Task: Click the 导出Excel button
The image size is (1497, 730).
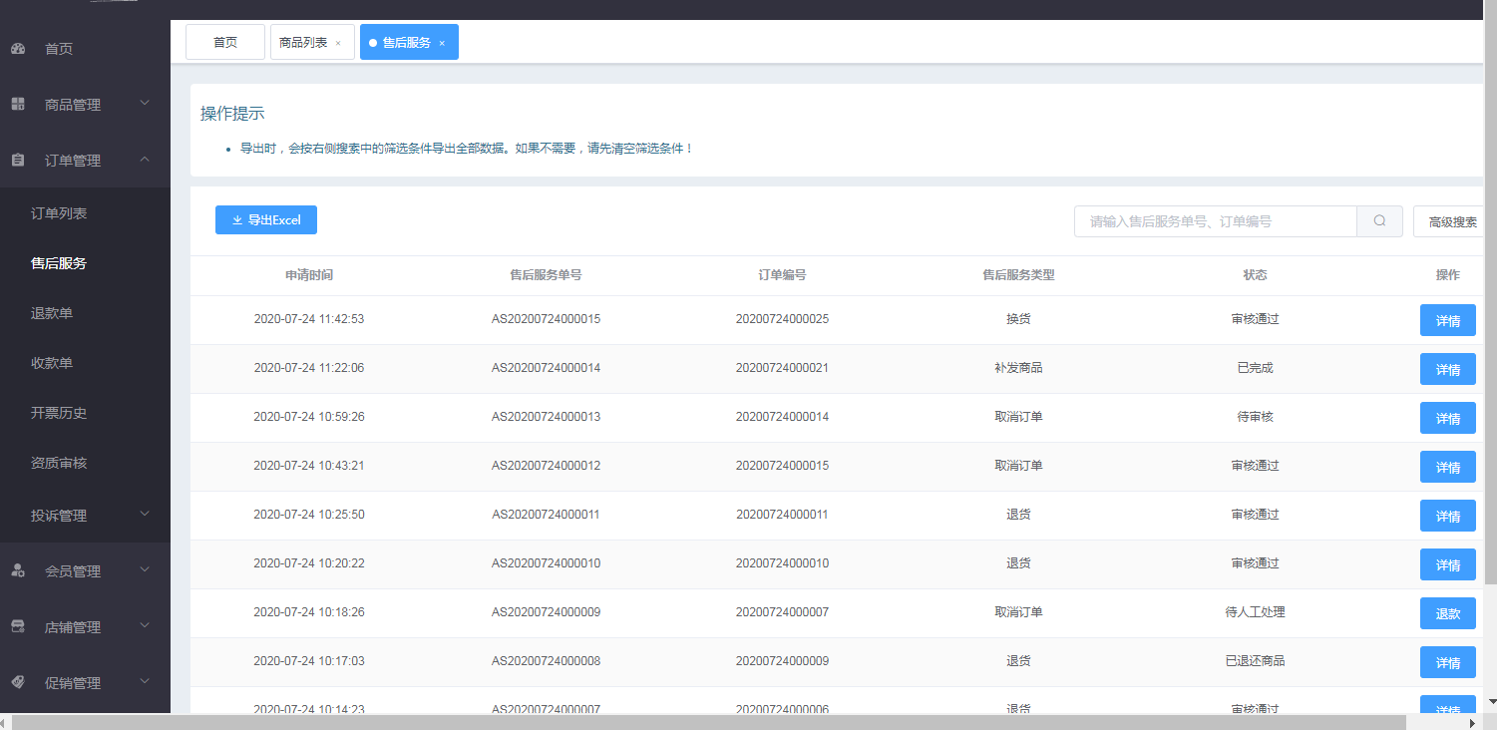Action: 266,220
